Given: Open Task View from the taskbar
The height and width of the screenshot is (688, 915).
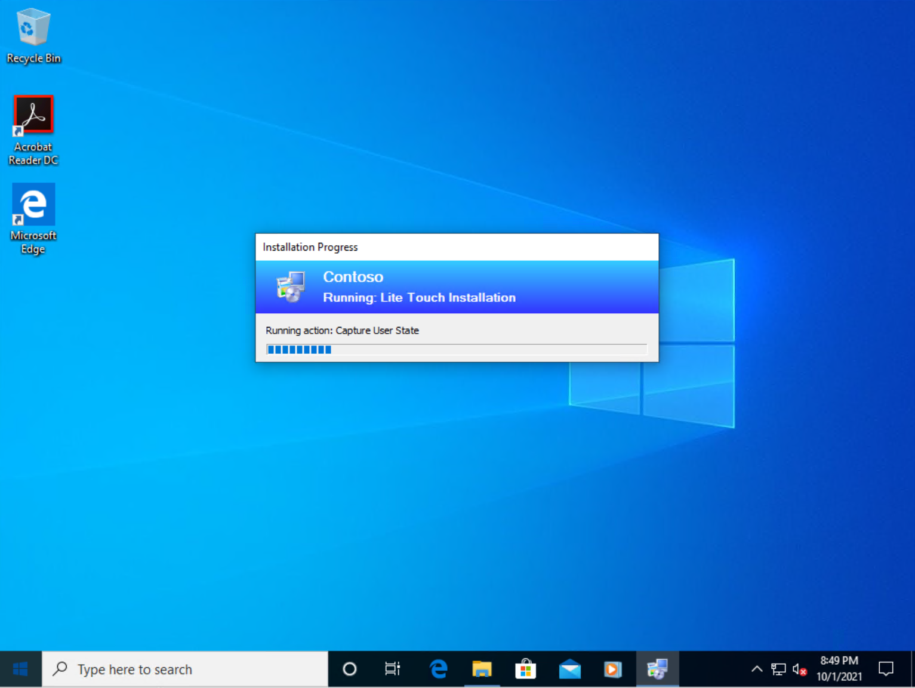Looking at the screenshot, I should coord(392,669).
